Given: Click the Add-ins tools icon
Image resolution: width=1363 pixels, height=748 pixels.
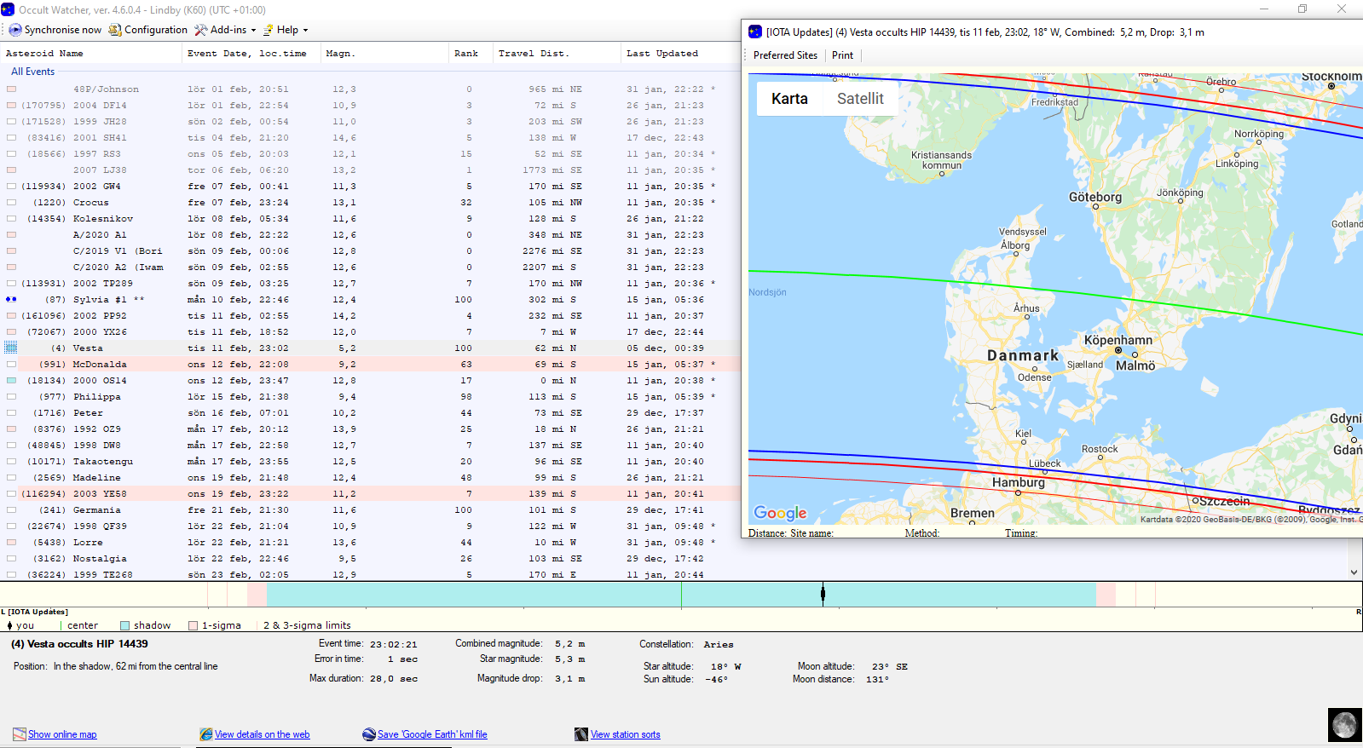Looking at the screenshot, I should [x=201, y=30].
